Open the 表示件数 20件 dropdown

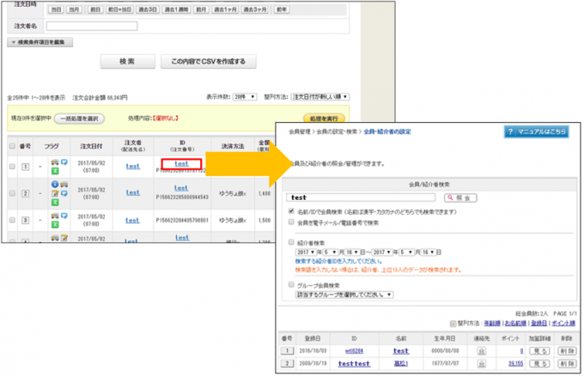point(245,97)
